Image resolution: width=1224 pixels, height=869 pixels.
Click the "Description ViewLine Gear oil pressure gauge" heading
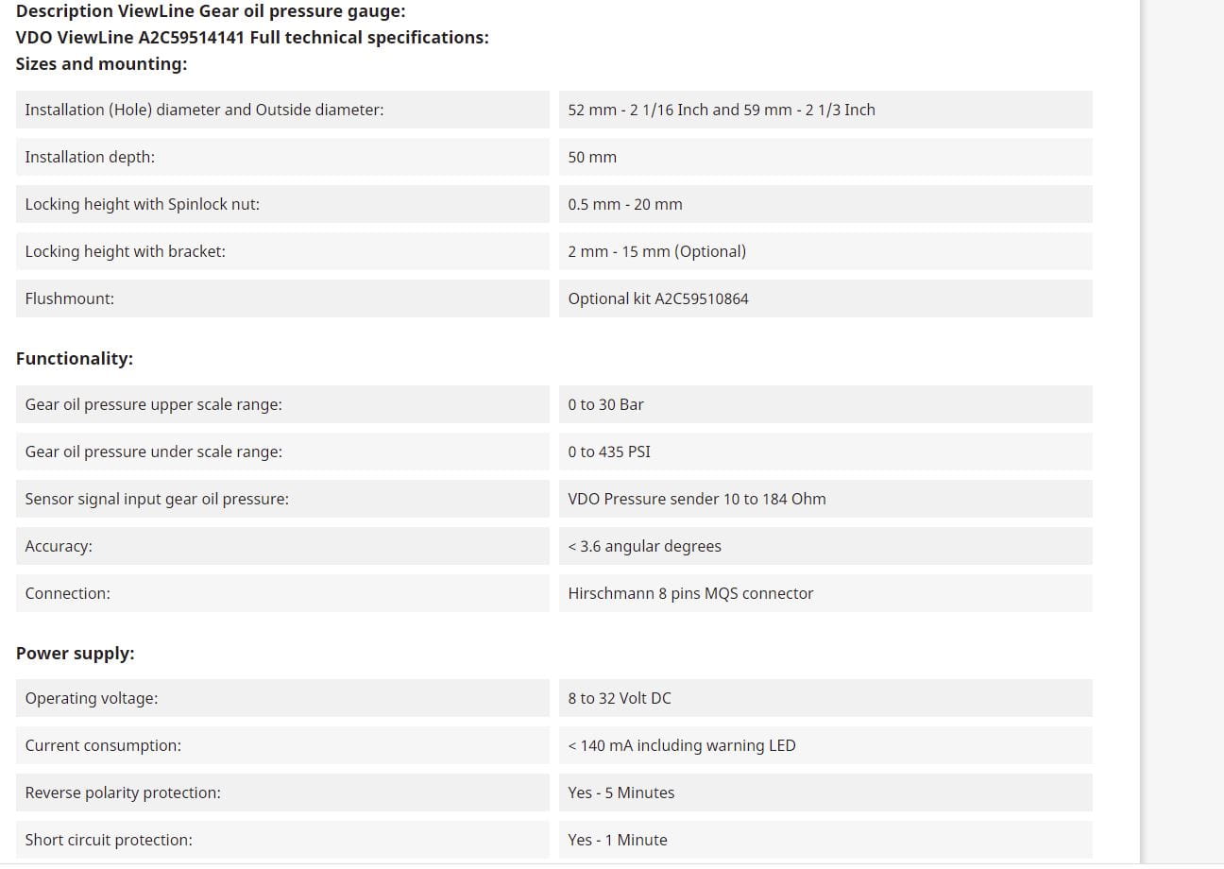point(211,12)
